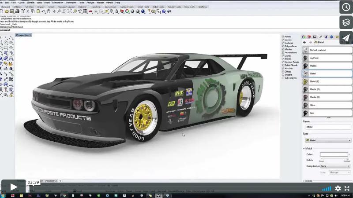Select the Default material entry

pyautogui.click(x=327, y=50)
